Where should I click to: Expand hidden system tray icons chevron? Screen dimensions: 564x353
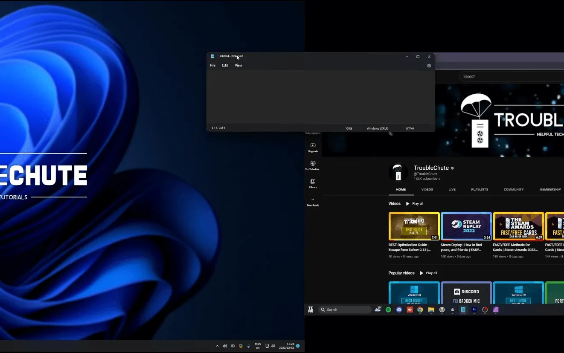coord(217,346)
